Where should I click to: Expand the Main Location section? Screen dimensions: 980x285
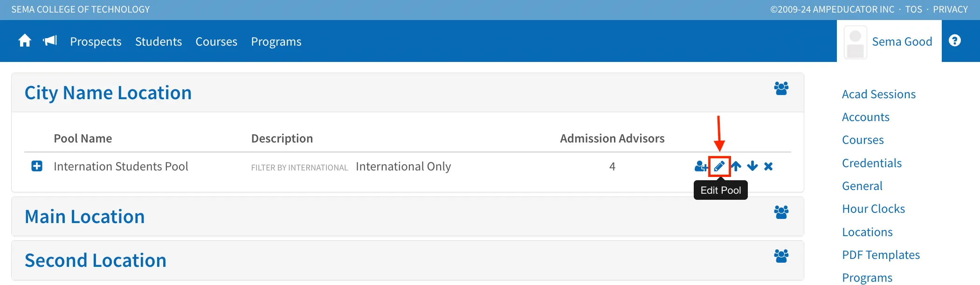[x=85, y=217]
